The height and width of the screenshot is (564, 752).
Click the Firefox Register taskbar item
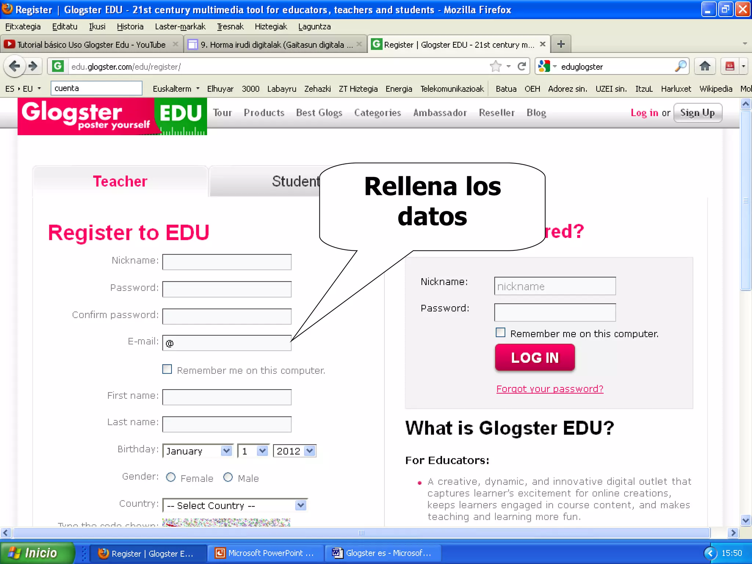point(148,553)
